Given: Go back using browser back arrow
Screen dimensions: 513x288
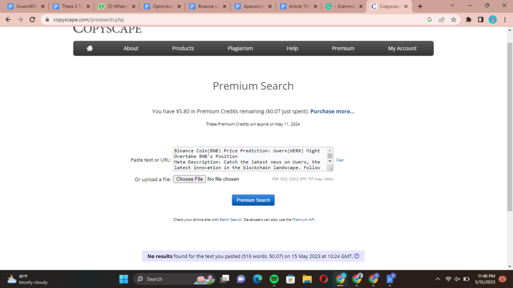Looking at the screenshot, I should point(8,19).
